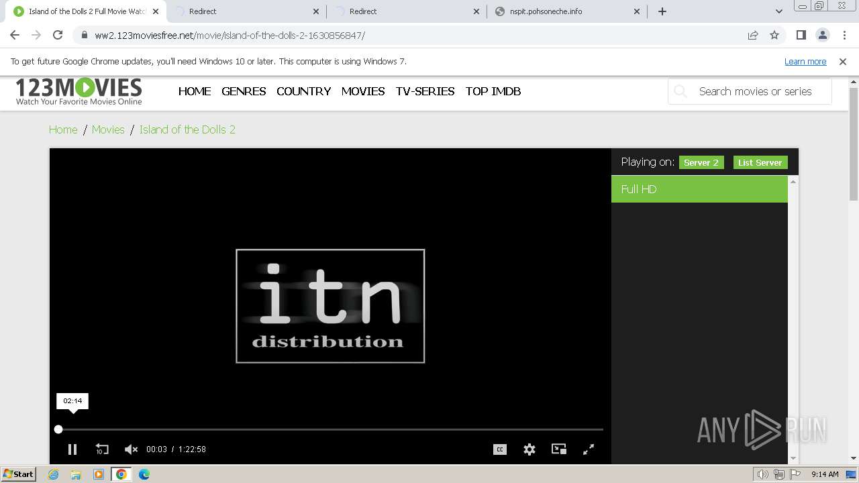
Task: Open GENRES navigation menu
Action: coord(244,91)
